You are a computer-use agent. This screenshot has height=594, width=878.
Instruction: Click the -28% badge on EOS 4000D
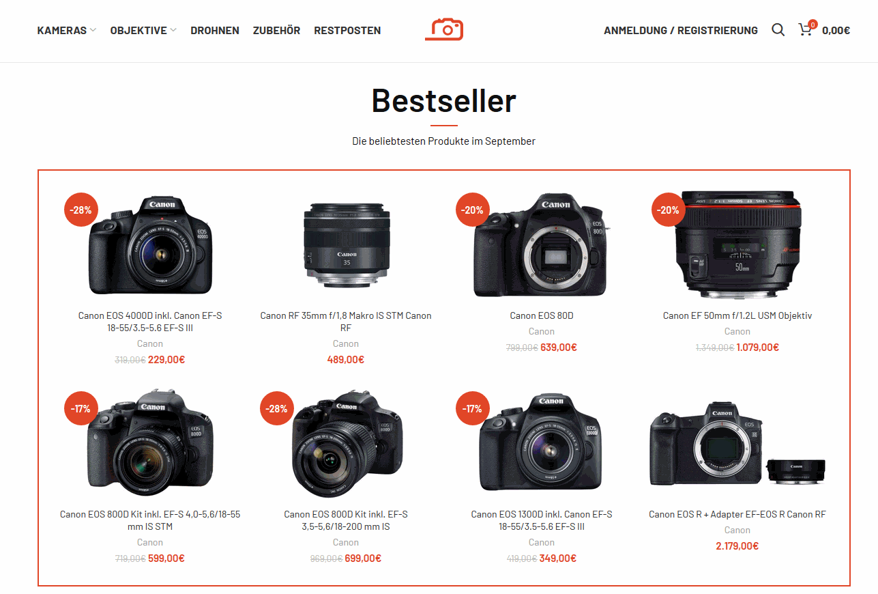tap(81, 210)
